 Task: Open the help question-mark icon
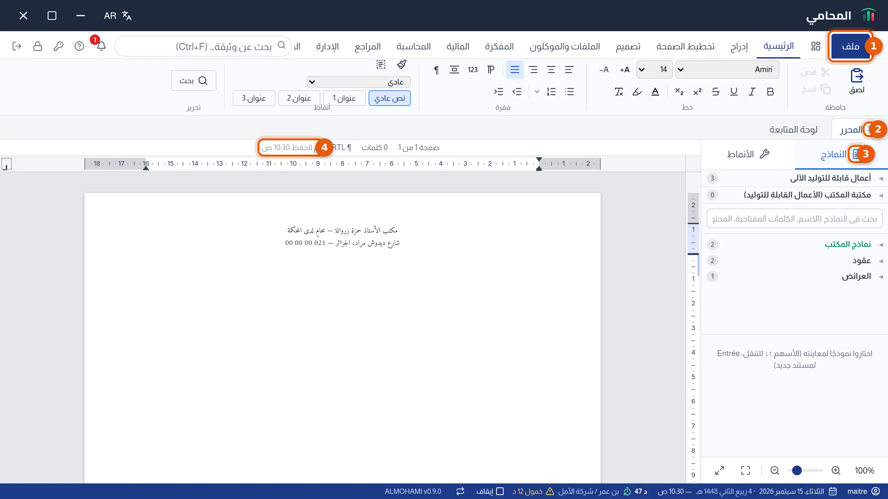[x=79, y=46]
